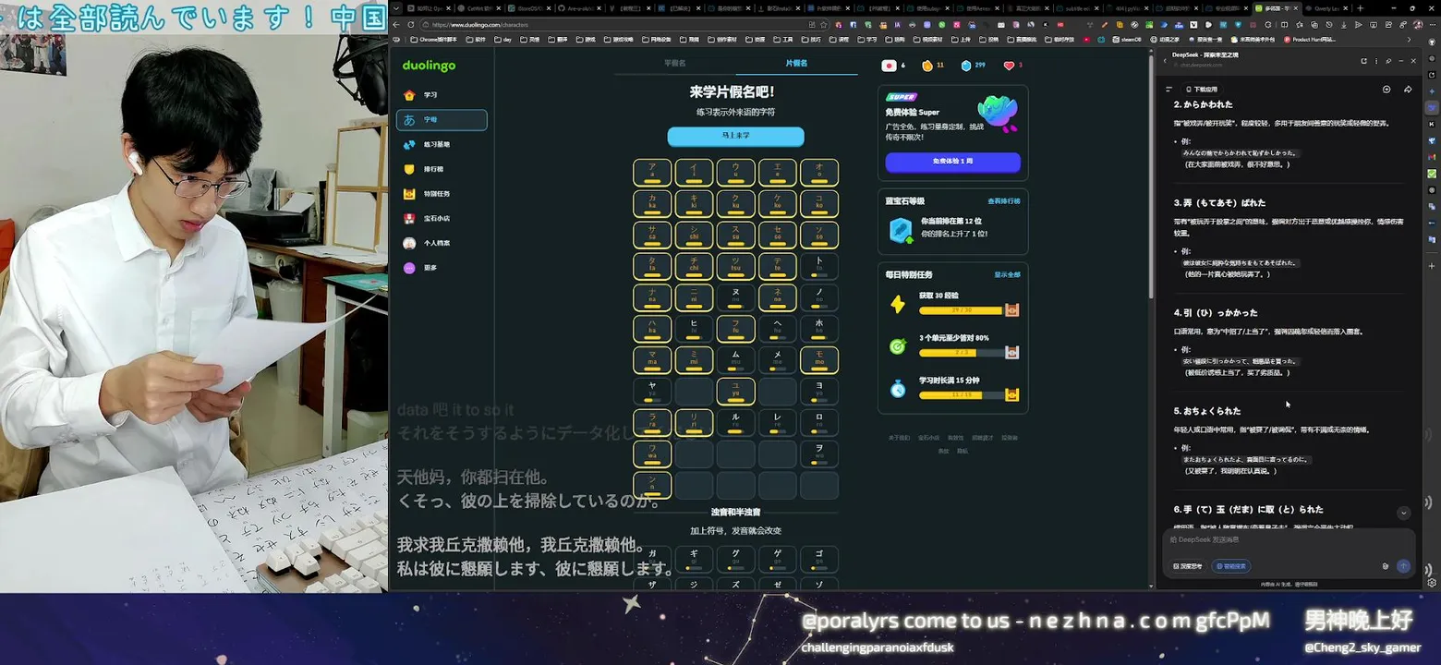The height and width of the screenshot is (665, 1441).
Task: Open the 排行榜 leaderboard shield icon
Action: pos(409,169)
